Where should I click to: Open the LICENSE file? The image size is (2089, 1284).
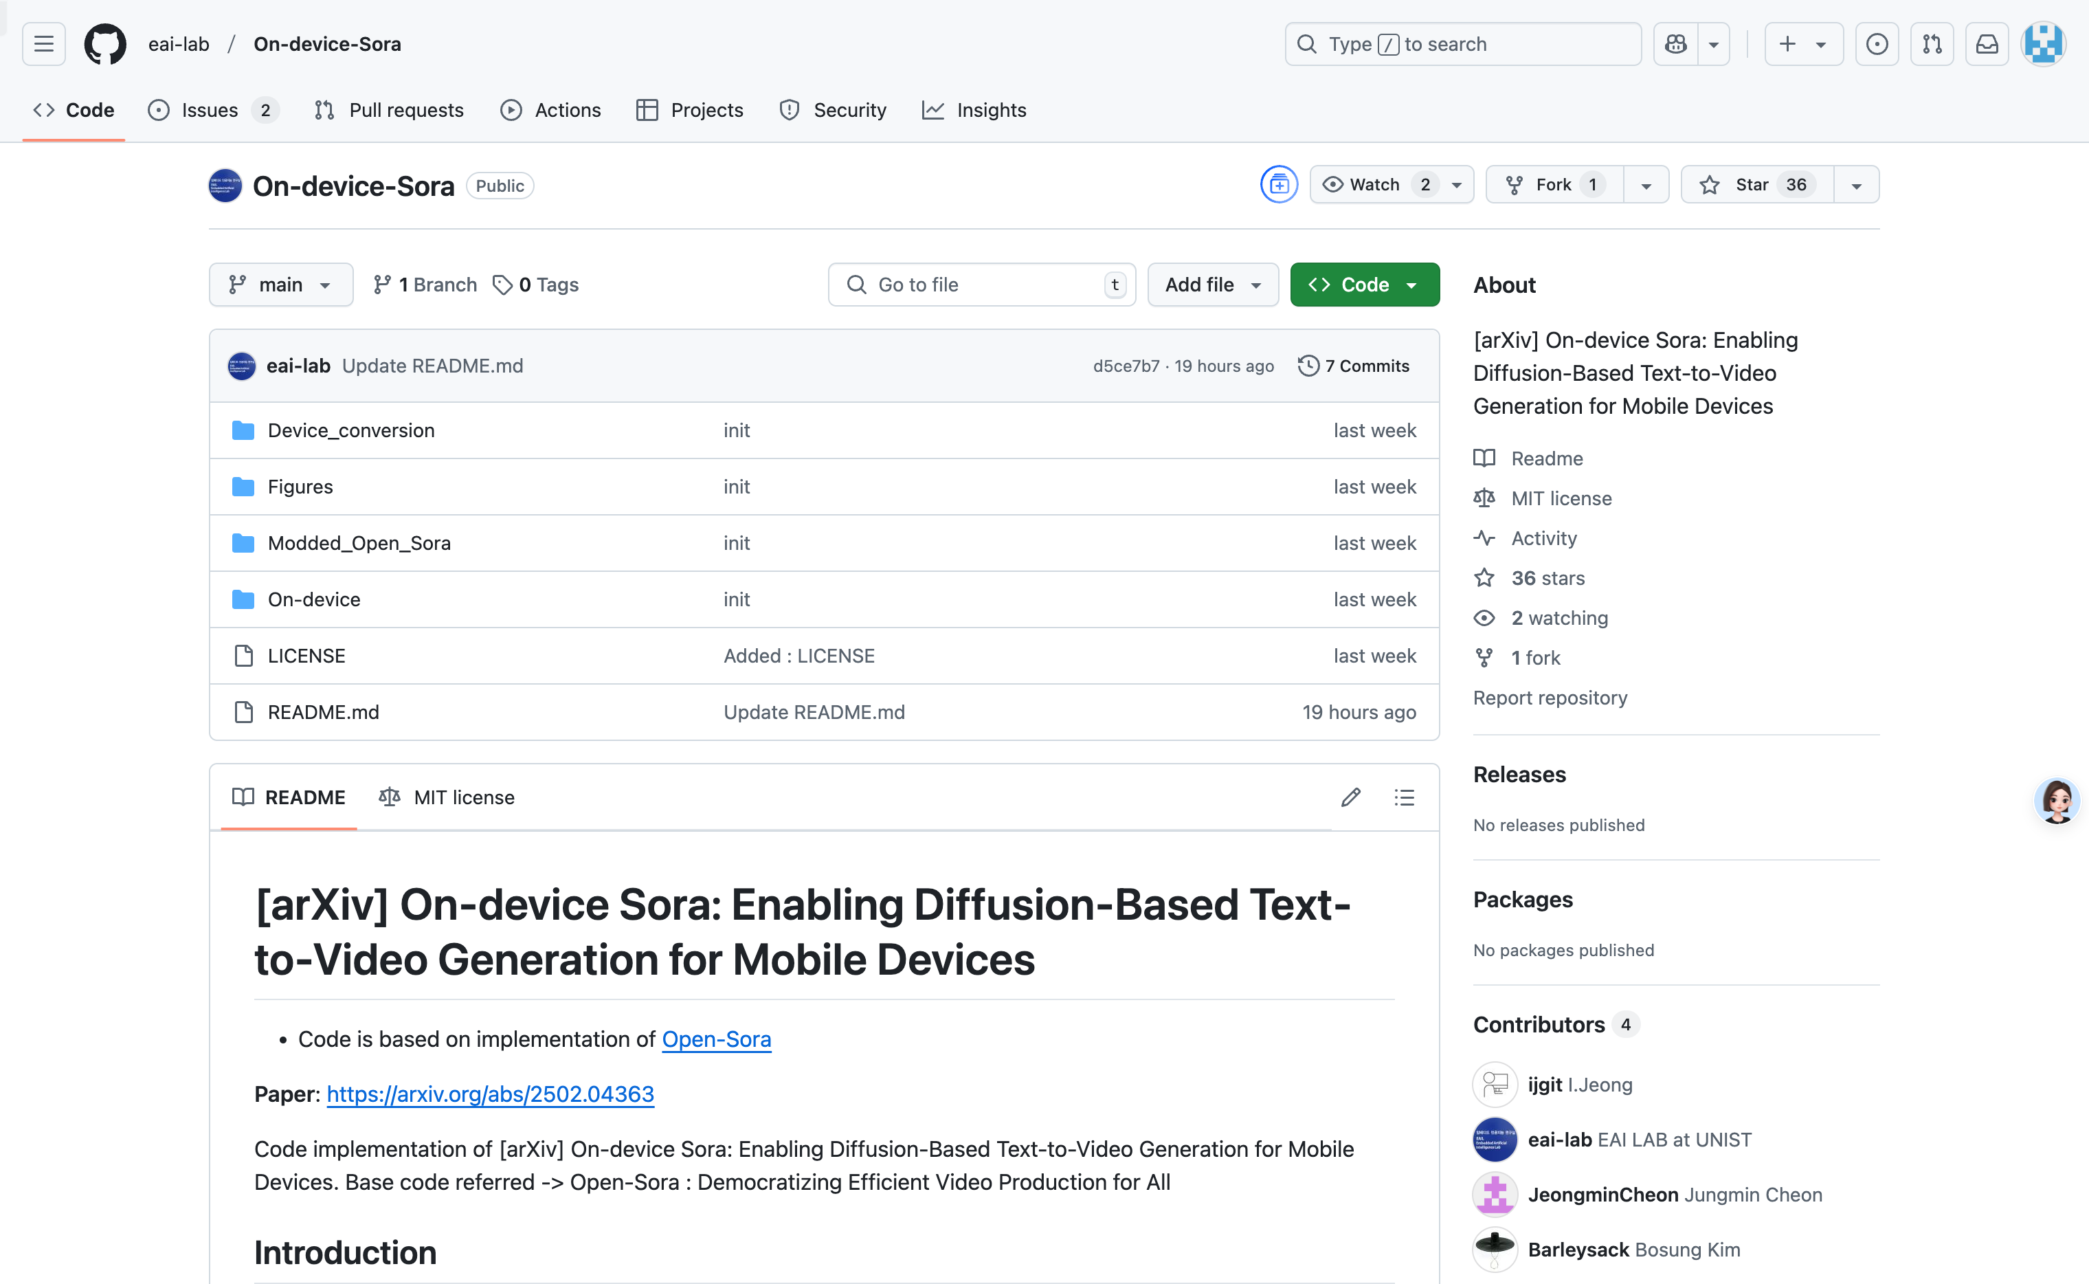click(306, 656)
